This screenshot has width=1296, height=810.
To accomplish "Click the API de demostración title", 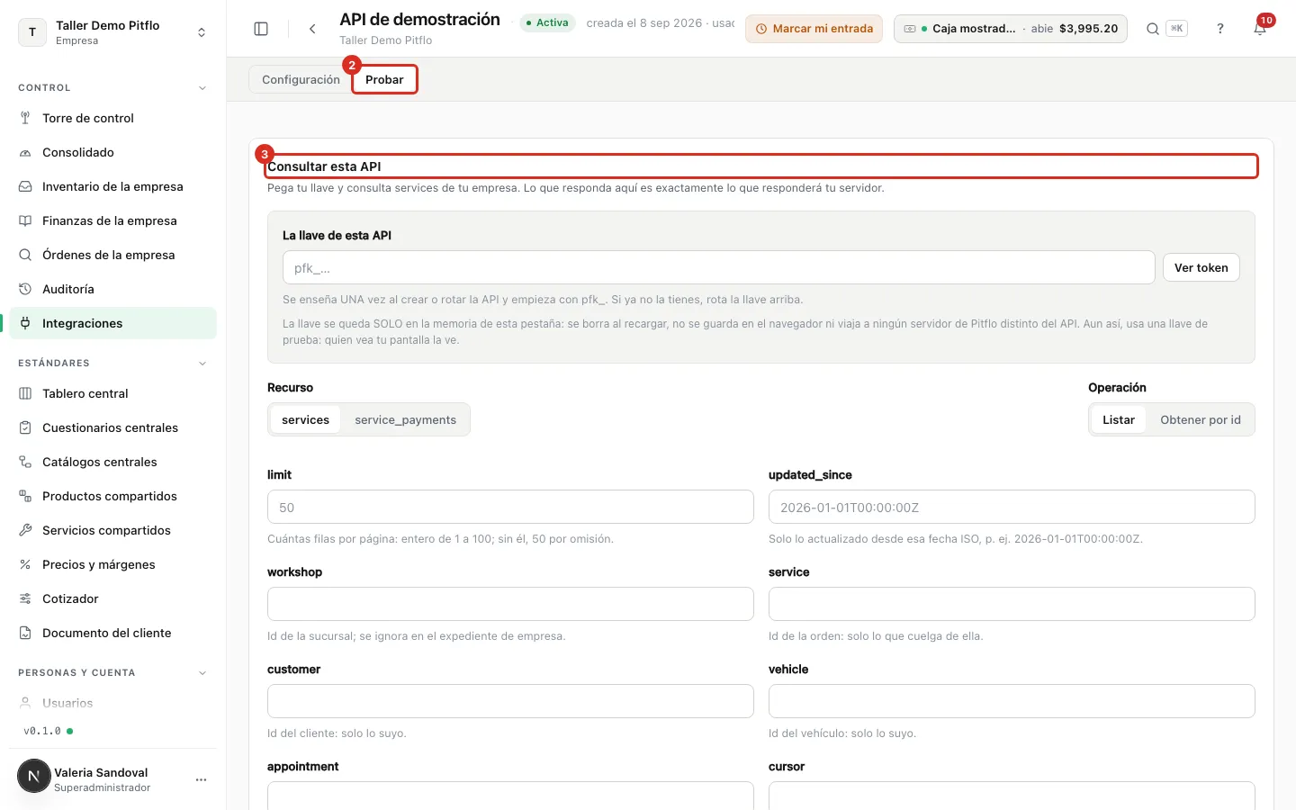I will coord(419,20).
